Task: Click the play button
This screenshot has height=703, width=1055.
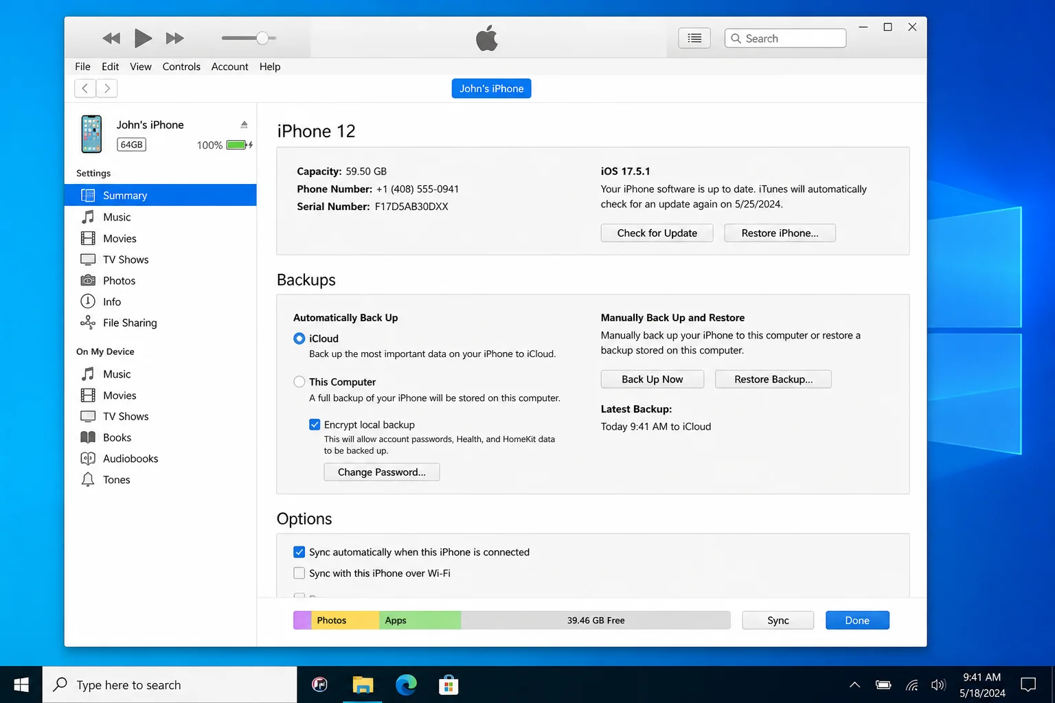Action: click(143, 38)
